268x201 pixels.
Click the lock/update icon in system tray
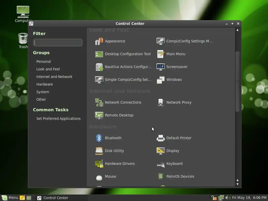(214, 198)
